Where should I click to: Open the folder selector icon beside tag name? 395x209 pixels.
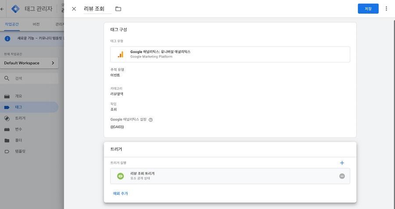coord(118,9)
